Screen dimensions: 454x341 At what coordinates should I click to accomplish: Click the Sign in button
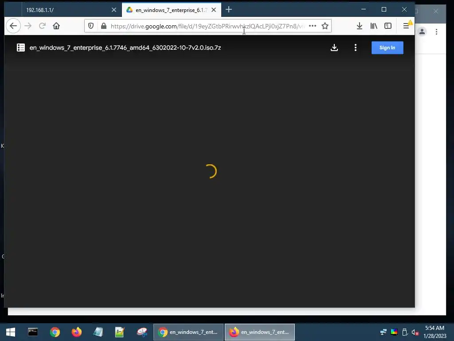[x=387, y=48]
